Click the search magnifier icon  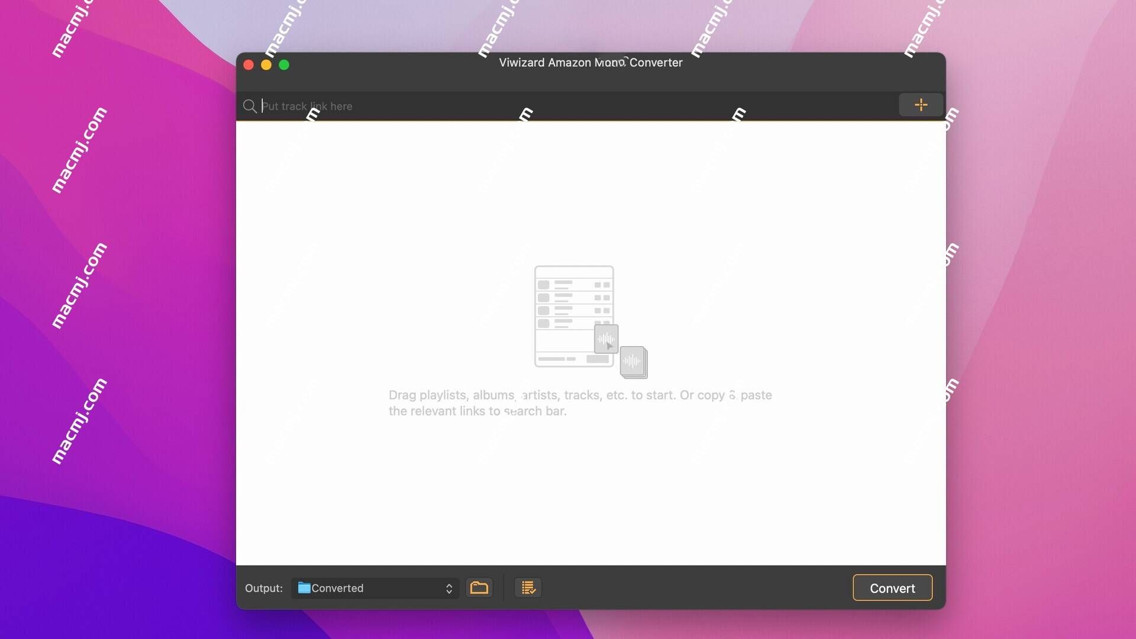pyautogui.click(x=250, y=106)
